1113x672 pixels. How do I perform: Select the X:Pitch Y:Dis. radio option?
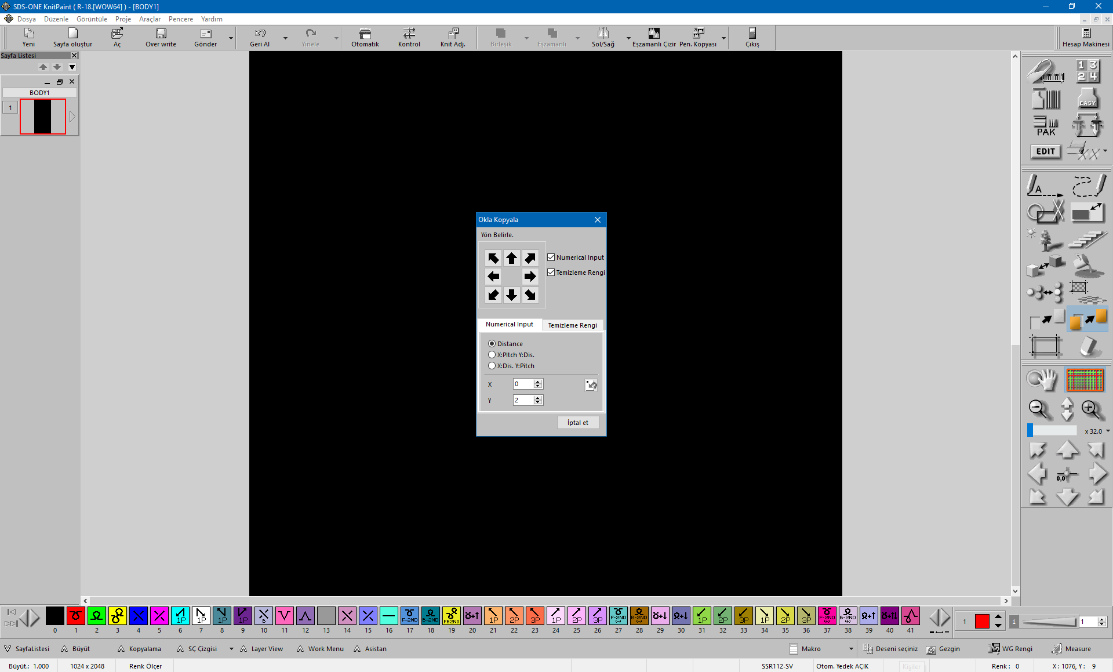(492, 355)
